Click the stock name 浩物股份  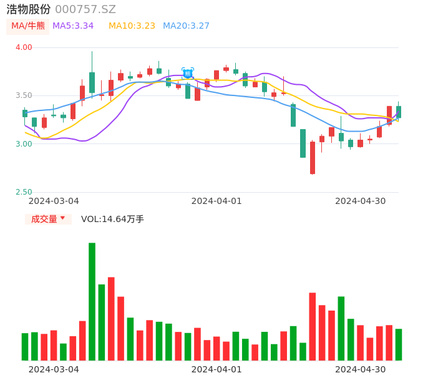click(28, 9)
